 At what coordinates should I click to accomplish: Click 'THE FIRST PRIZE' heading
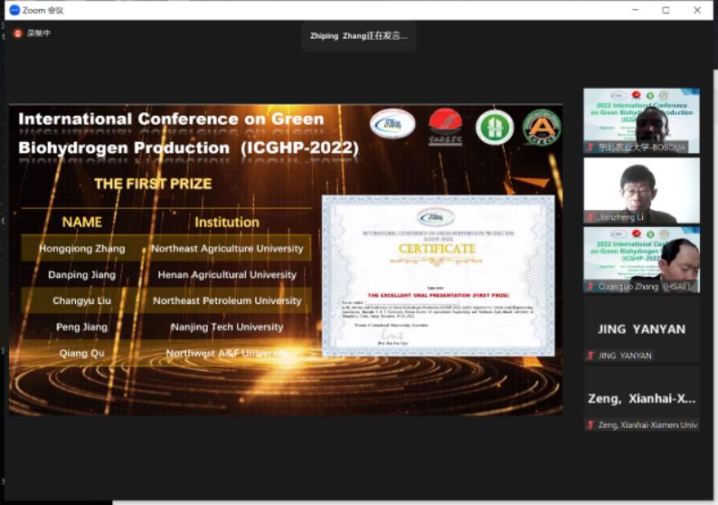153,184
